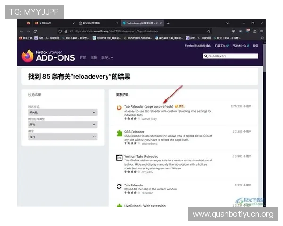Bookmark this page with the star icon
The width and height of the screenshot is (283, 226).
coord(208,32)
